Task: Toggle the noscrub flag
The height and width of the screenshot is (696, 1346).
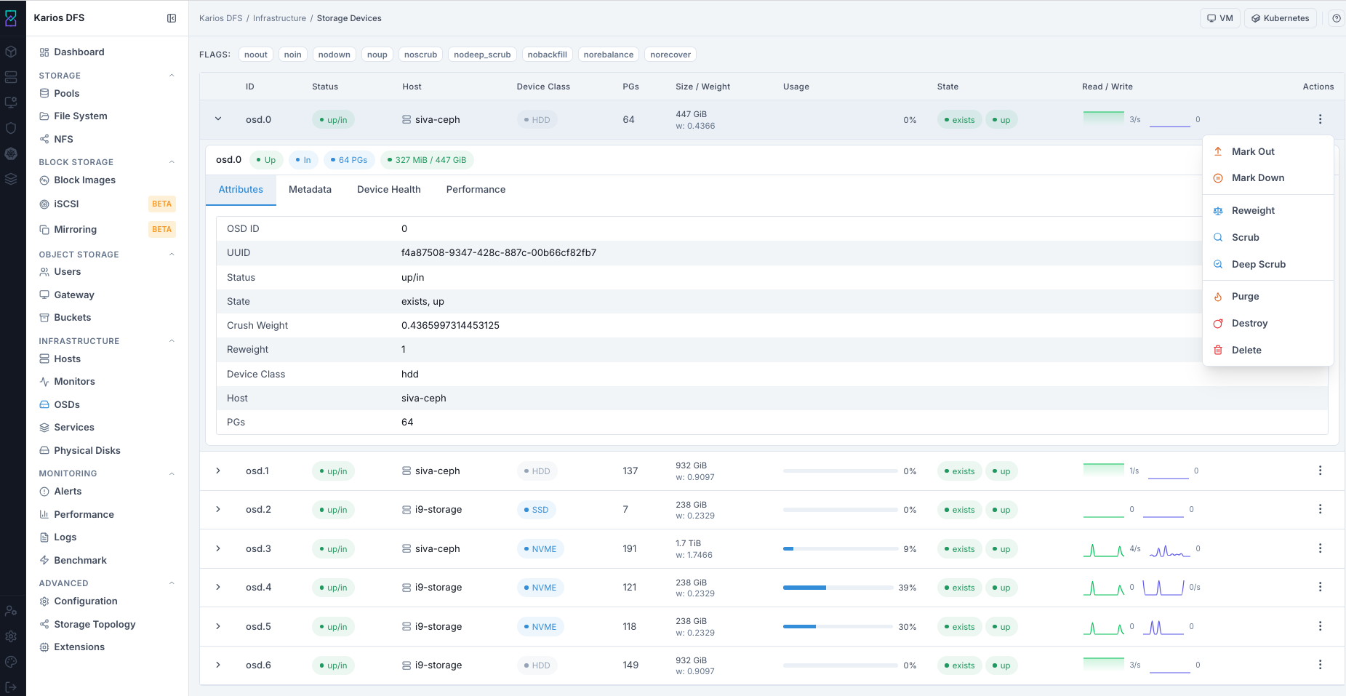Action: point(421,55)
